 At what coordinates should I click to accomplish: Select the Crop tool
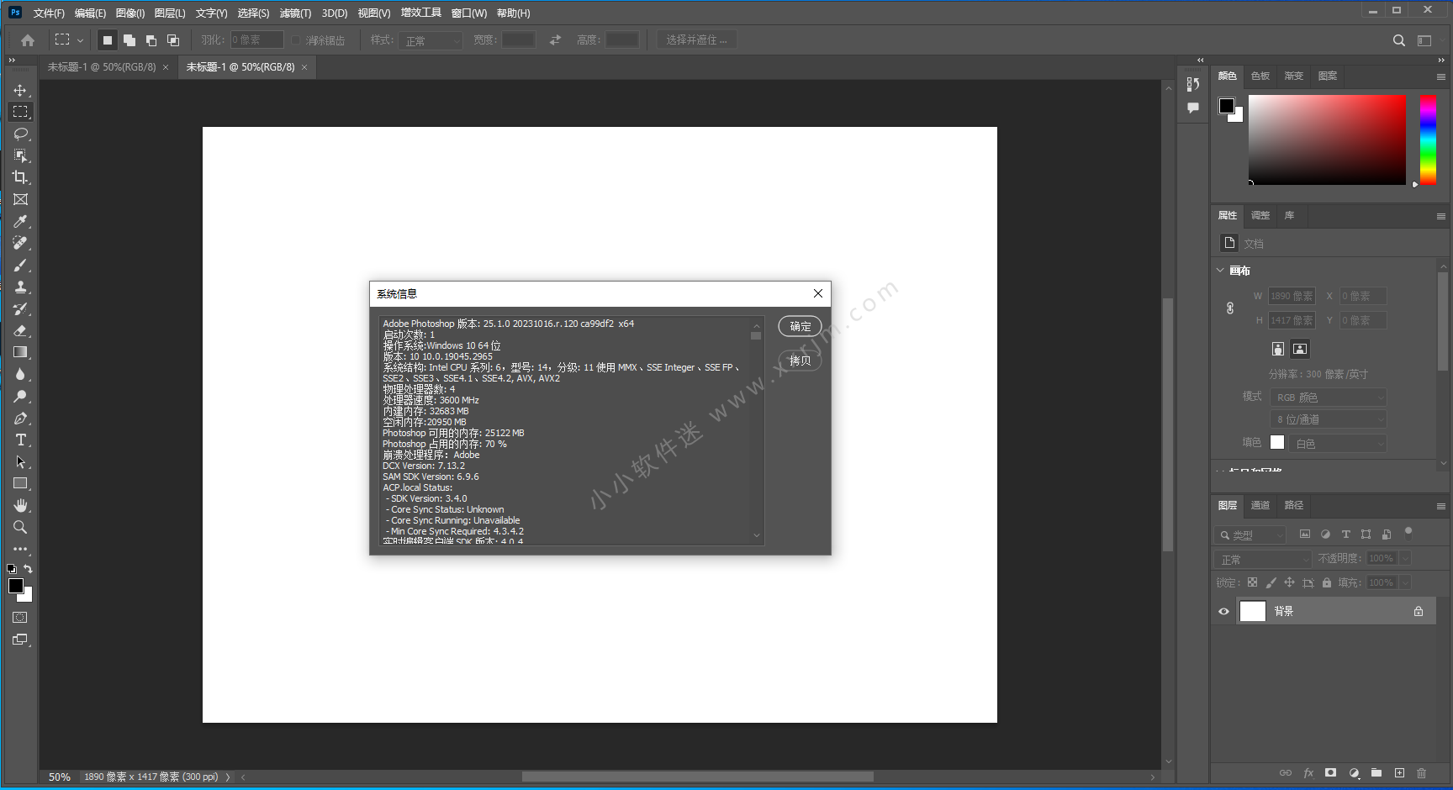point(20,177)
